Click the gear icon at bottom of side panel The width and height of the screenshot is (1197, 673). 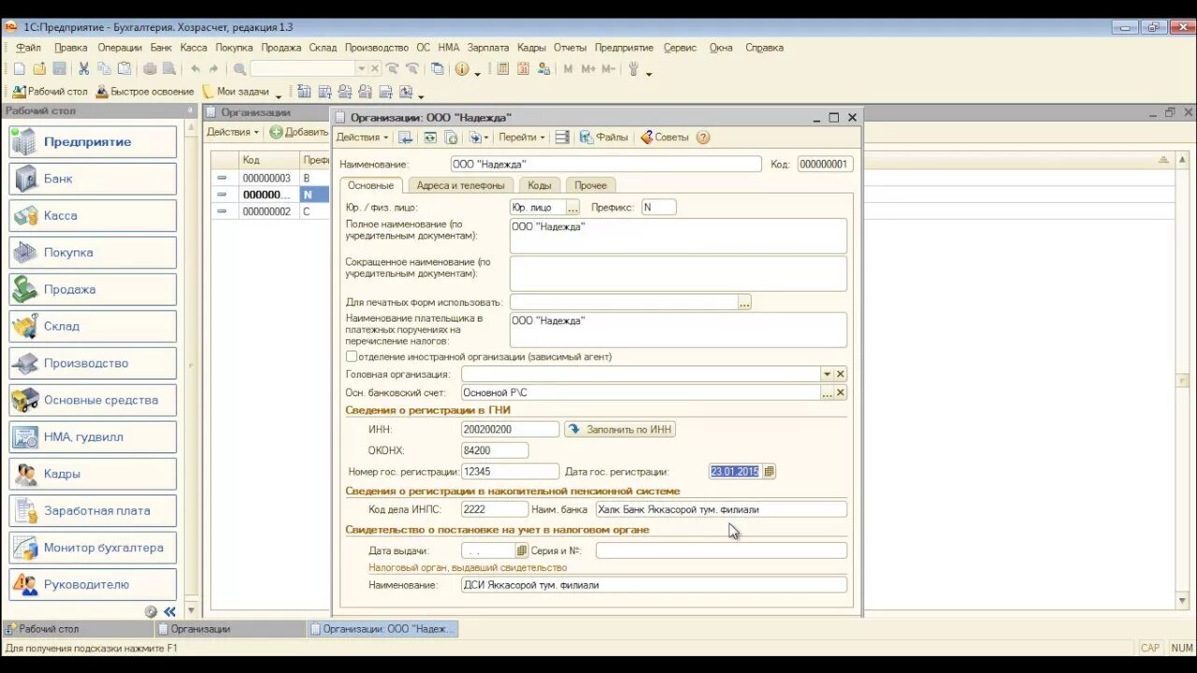pos(151,611)
